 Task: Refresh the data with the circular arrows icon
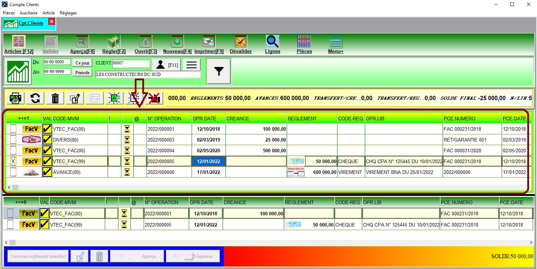pyautogui.click(x=35, y=98)
